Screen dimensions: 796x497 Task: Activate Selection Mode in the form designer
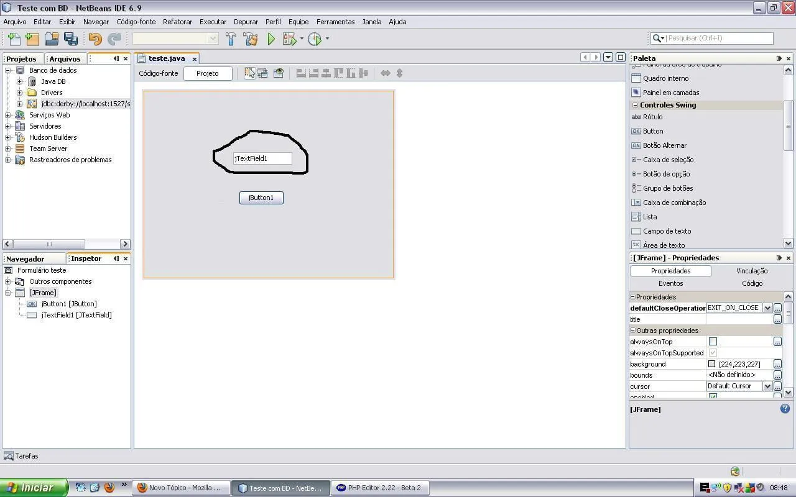(x=249, y=73)
